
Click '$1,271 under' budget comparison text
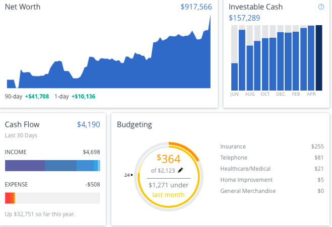point(169,185)
